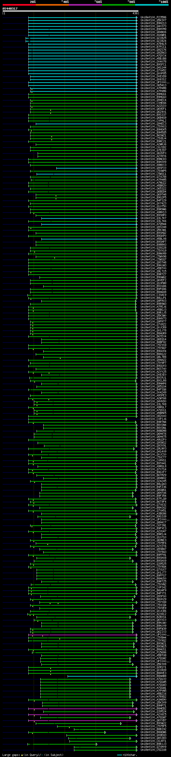Click the UniRef100_Q8GW61 hit label
Viewport: 171px width, 757px height.
(x=153, y=490)
